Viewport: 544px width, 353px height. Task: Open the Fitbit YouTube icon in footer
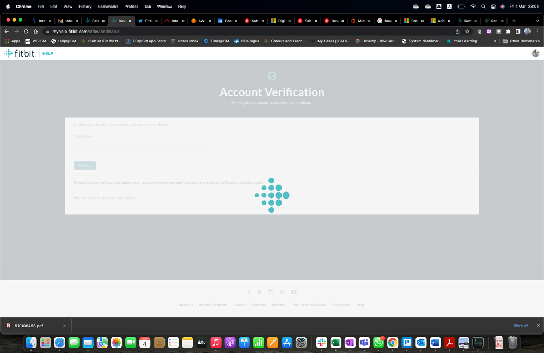pos(294,292)
